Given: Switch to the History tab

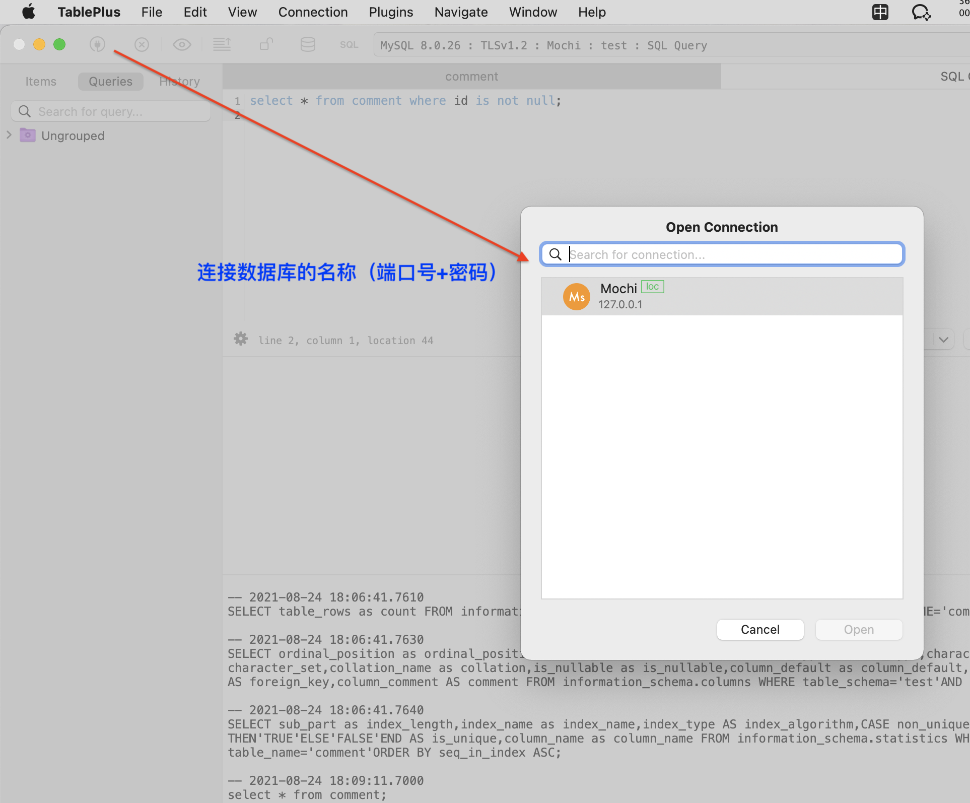Looking at the screenshot, I should 179,81.
